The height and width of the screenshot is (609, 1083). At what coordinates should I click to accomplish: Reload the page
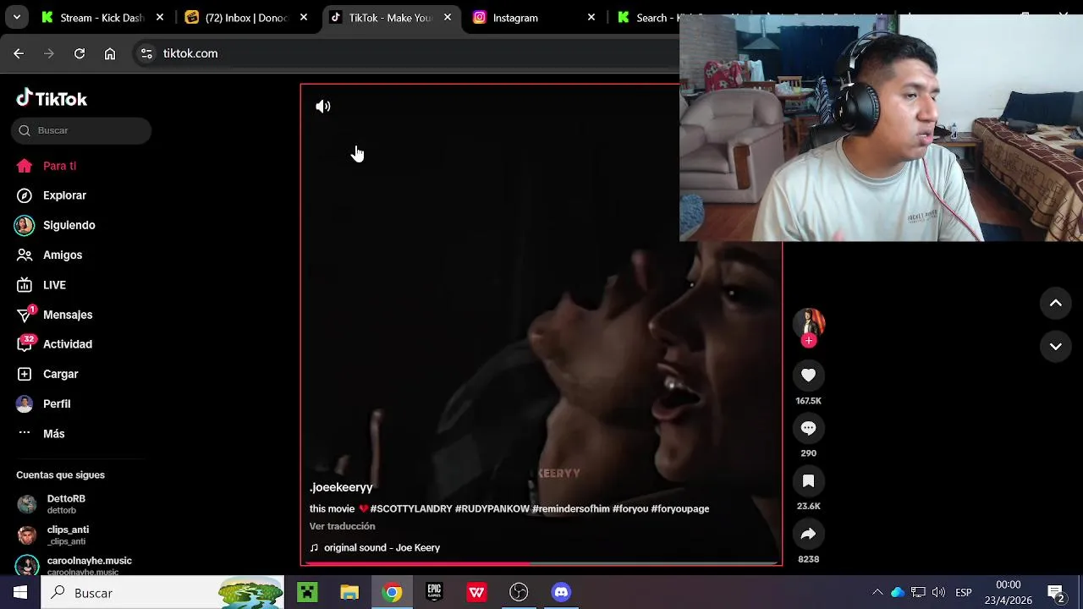coord(80,53)
